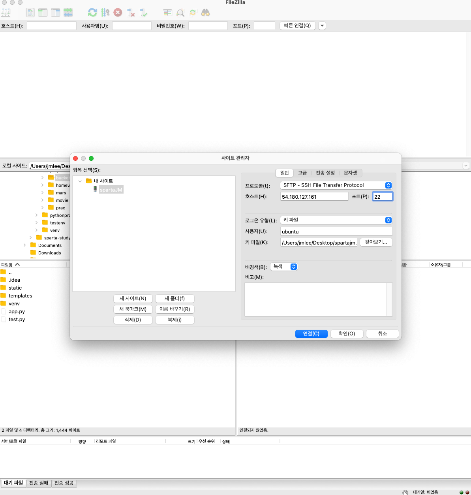Click the 새 사이트(N) button

(133, 298)
